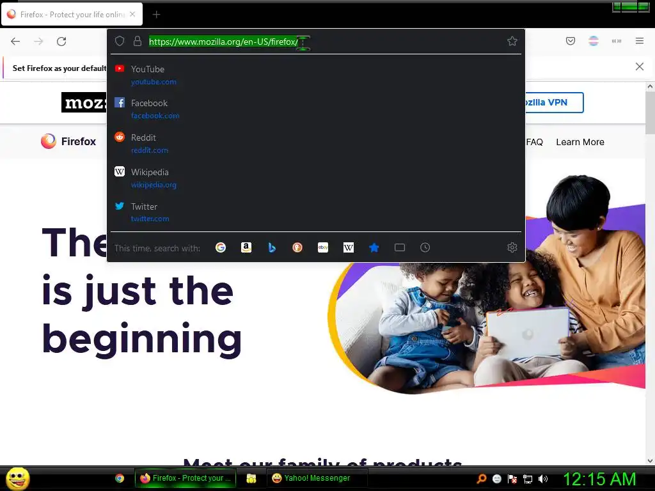Click the 12:15 AM clock
655x491 pixels.
(x=600, y=478)
